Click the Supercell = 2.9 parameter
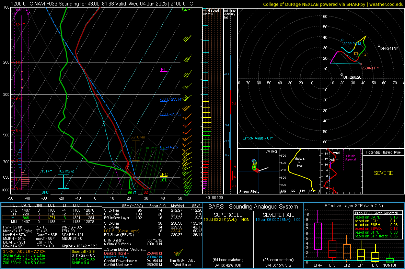Image resolution: width=405 pixels, height=269 pixels. point(83,251)
